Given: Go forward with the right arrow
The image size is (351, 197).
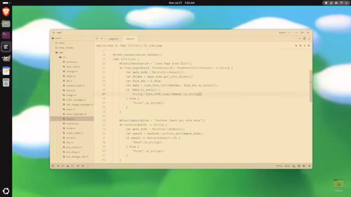Looking at the screenshot, I should [x=101, y=39].
